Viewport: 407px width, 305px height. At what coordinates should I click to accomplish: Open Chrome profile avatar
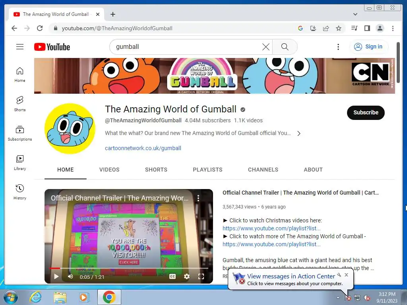tap(380, 28)
